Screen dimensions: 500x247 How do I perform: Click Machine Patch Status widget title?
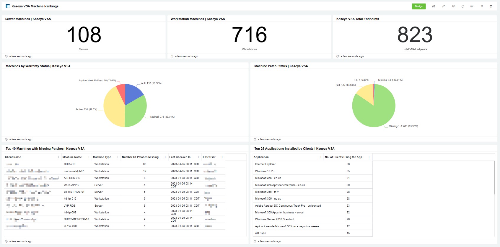point(281,66)
